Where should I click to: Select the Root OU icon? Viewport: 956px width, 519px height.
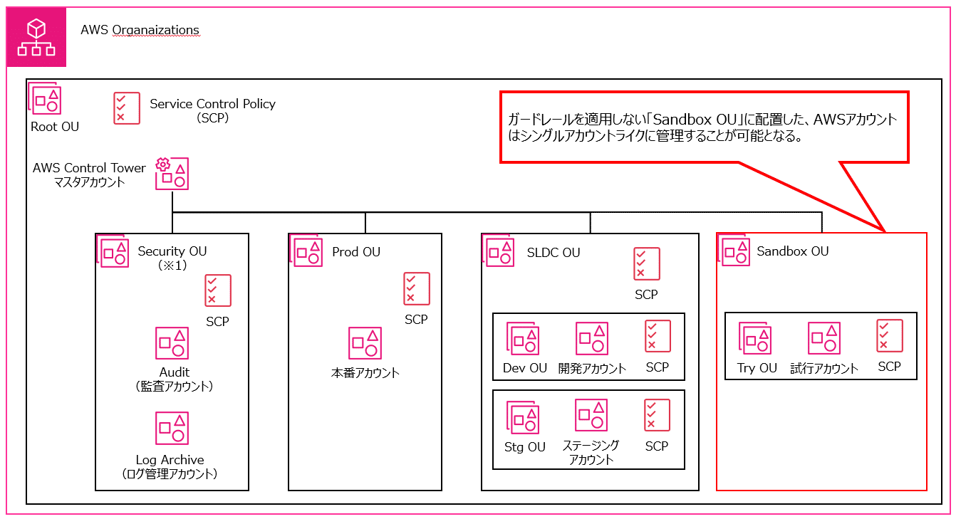click(45, 98)
